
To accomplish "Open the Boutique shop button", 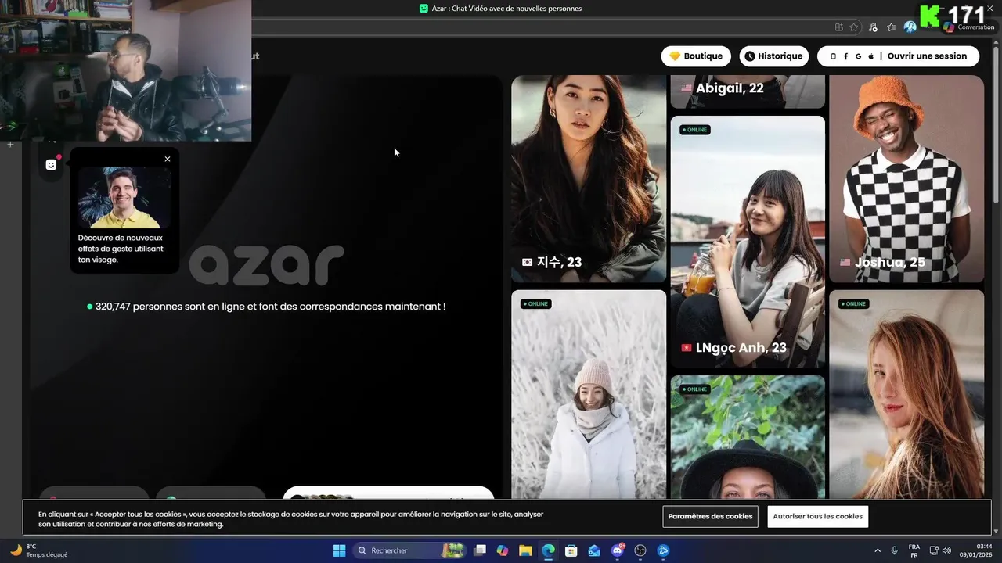I will coord(696,56).
